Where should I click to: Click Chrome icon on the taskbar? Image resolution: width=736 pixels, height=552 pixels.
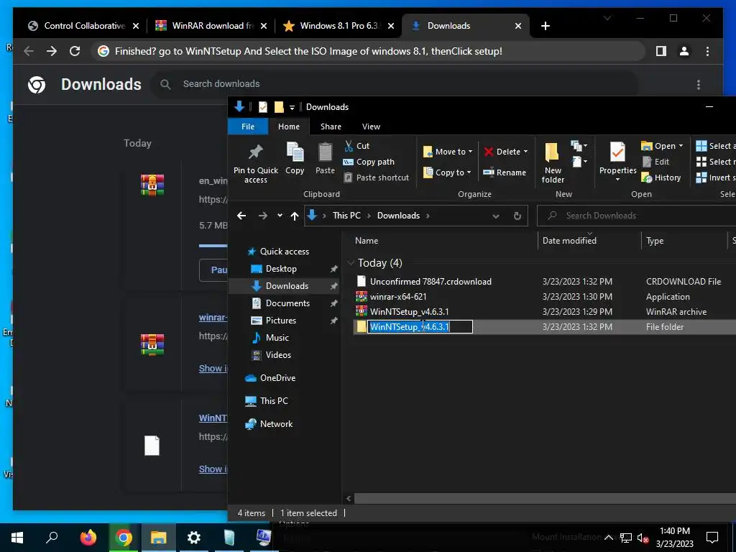click(124, 537)
